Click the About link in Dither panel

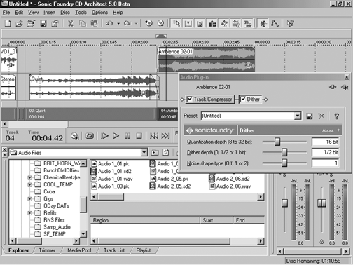[x=328, y=130]
